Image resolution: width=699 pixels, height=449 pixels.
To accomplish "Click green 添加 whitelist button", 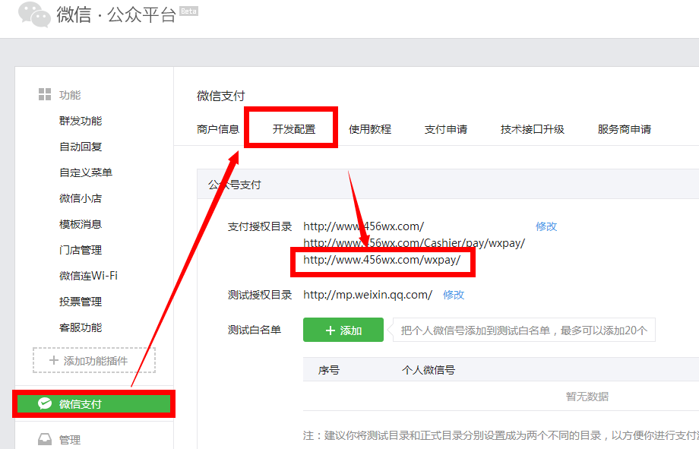I will tap(343, 330).
